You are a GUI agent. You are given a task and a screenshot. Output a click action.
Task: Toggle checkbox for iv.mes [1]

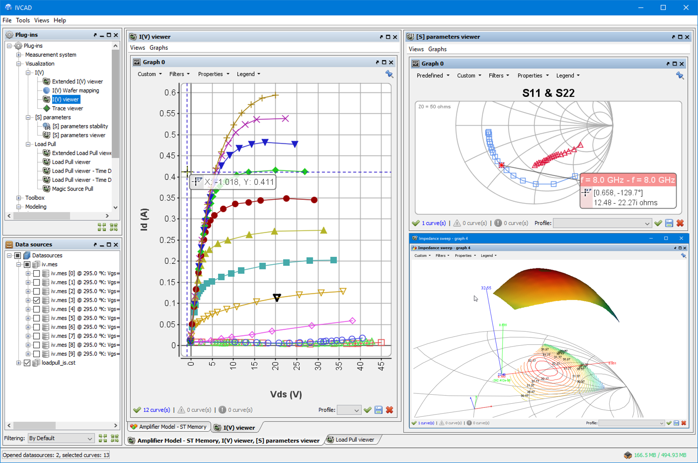tap(37, 282)
